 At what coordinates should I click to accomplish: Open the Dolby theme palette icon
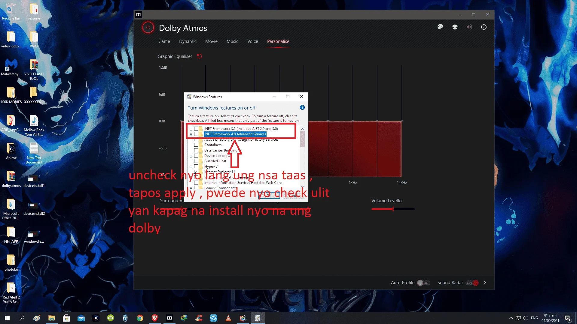tap(440, 27)
